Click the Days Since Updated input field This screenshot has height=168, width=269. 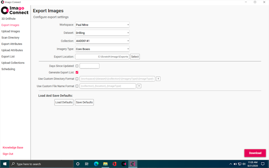click(90, 66)
